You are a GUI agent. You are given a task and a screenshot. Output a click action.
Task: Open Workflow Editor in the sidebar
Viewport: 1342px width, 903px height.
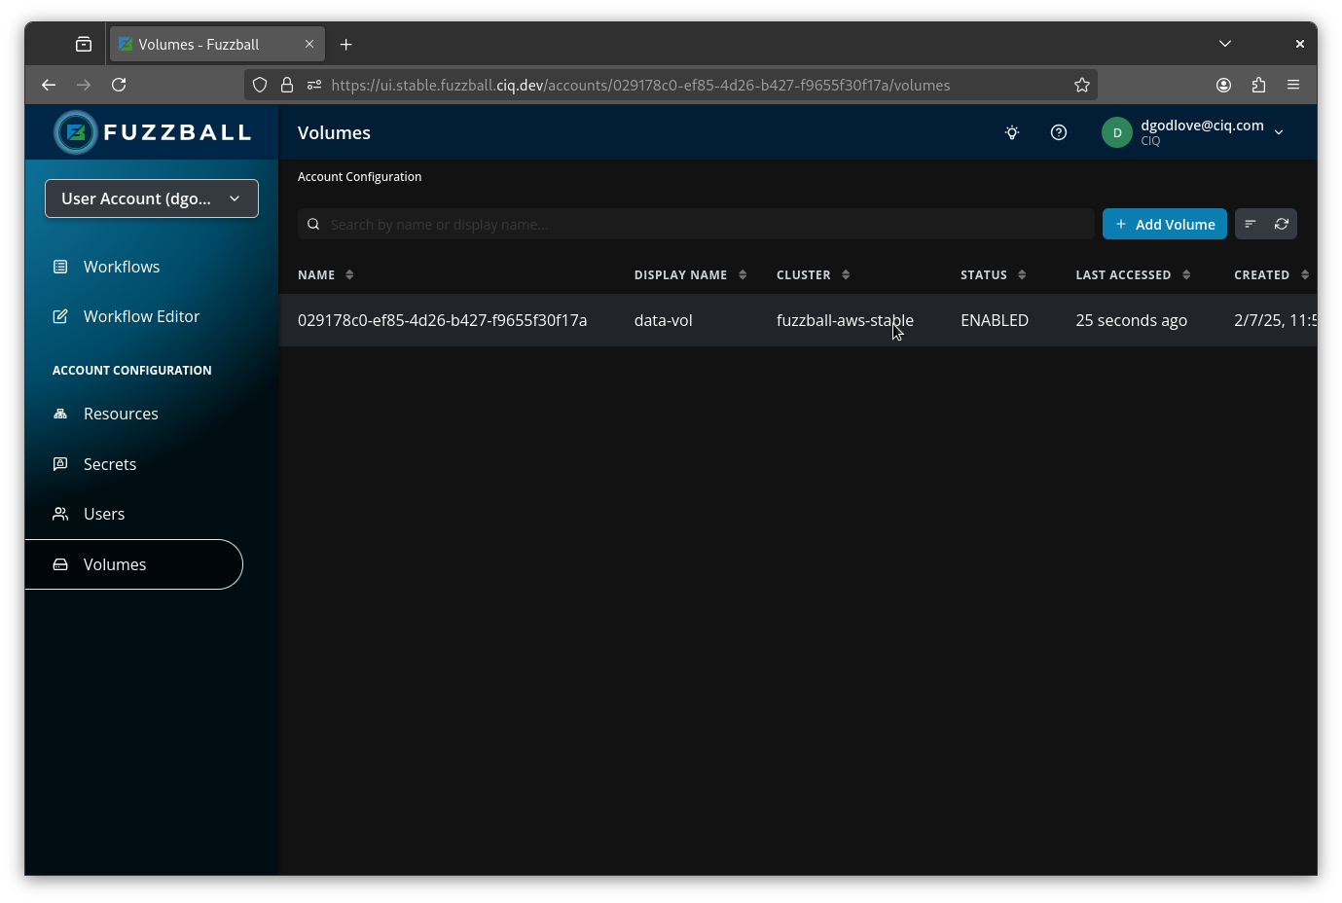pos(141,316)
